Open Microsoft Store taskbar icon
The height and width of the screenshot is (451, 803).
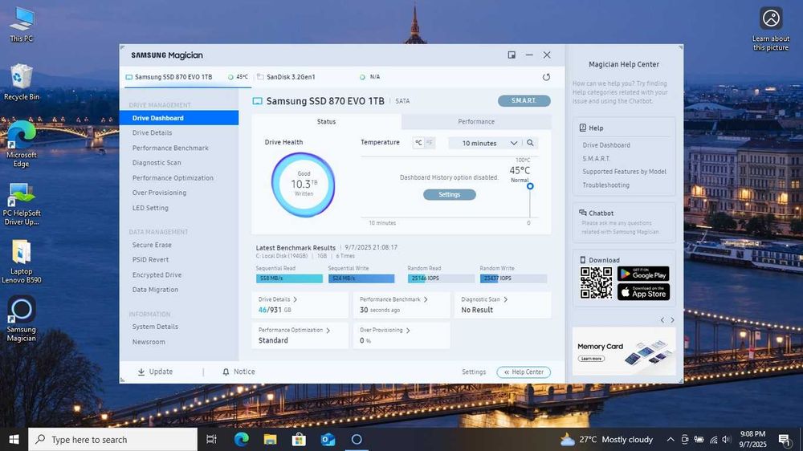(x=299, y=439)
